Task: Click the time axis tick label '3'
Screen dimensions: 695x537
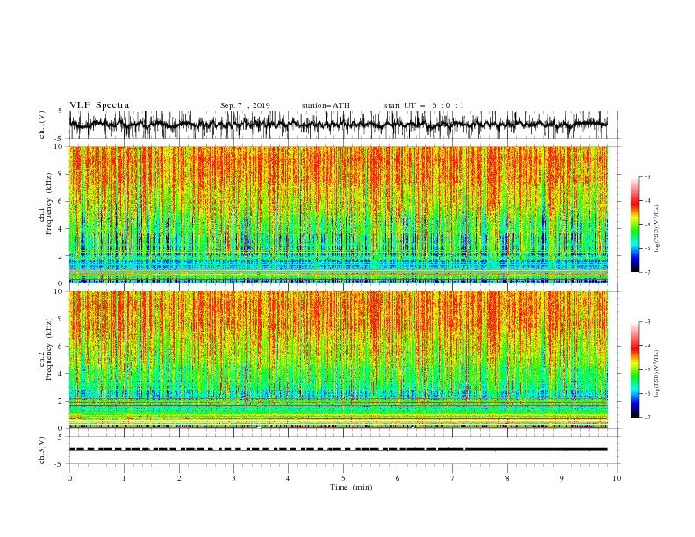Action: coord(233,478)
